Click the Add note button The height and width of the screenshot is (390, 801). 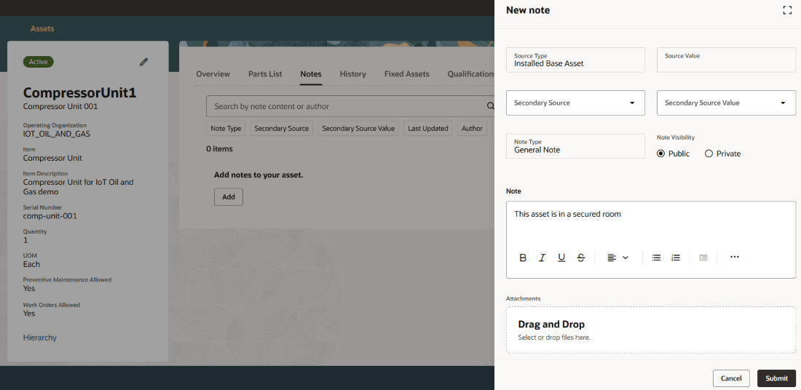[229, 197]
